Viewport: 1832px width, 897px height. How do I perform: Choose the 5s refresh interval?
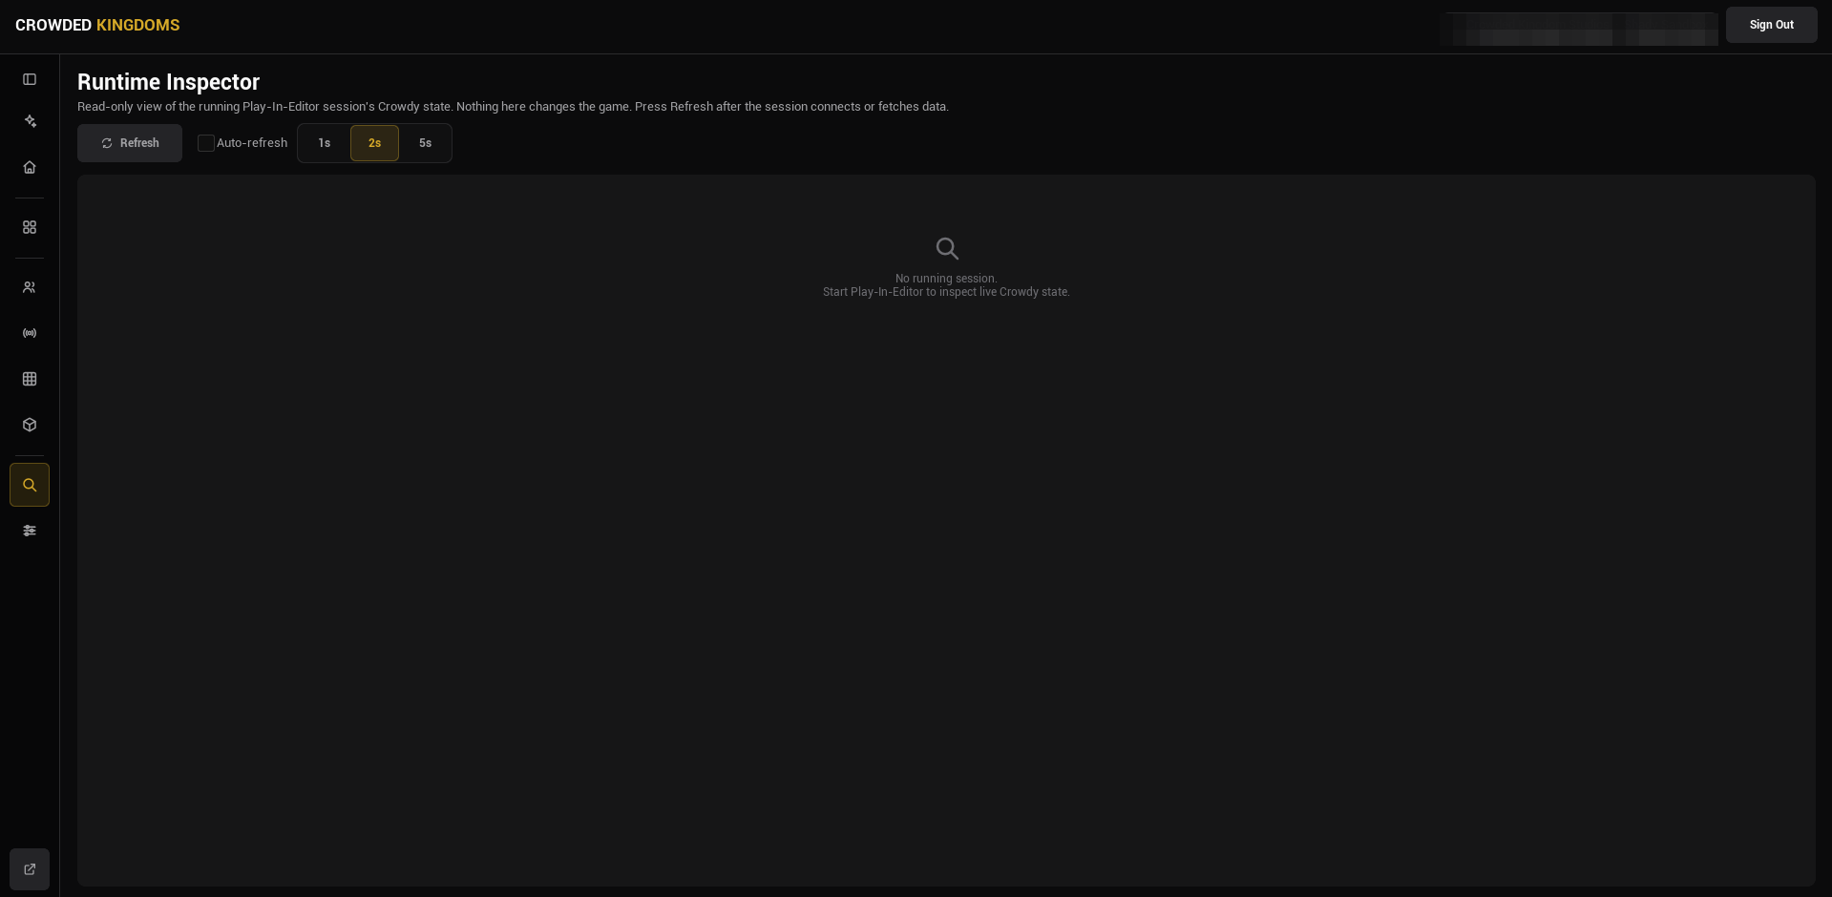tap(425, 143)
